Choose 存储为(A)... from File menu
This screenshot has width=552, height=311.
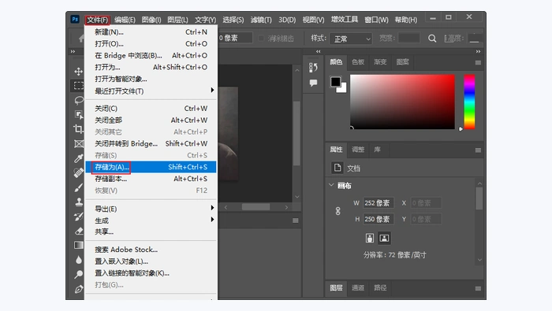151,167
